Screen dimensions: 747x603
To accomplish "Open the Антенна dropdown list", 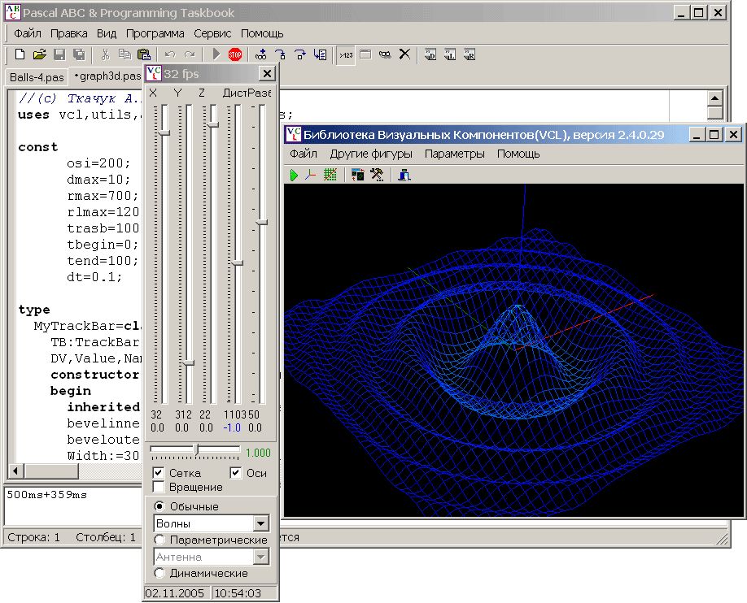I will click(260, 557).
